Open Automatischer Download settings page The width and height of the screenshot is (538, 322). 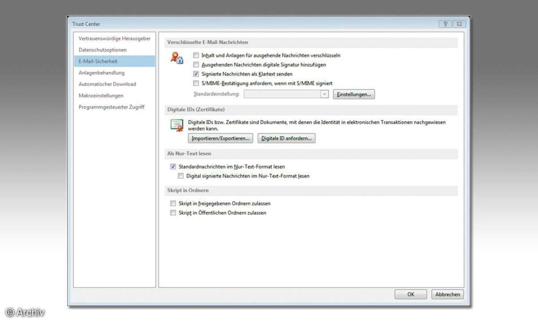(x=115, y=84)
